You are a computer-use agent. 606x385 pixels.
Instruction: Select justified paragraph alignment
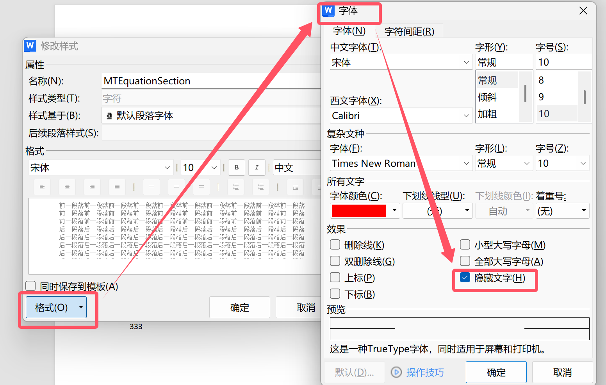click(117, 187)
